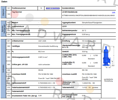Select 'nicht vorhanden' orifice value

pyautogui.click(x=44, y=64)
